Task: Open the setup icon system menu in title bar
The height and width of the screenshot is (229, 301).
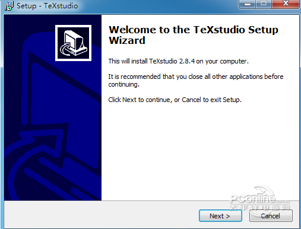Action: [9, 6]
